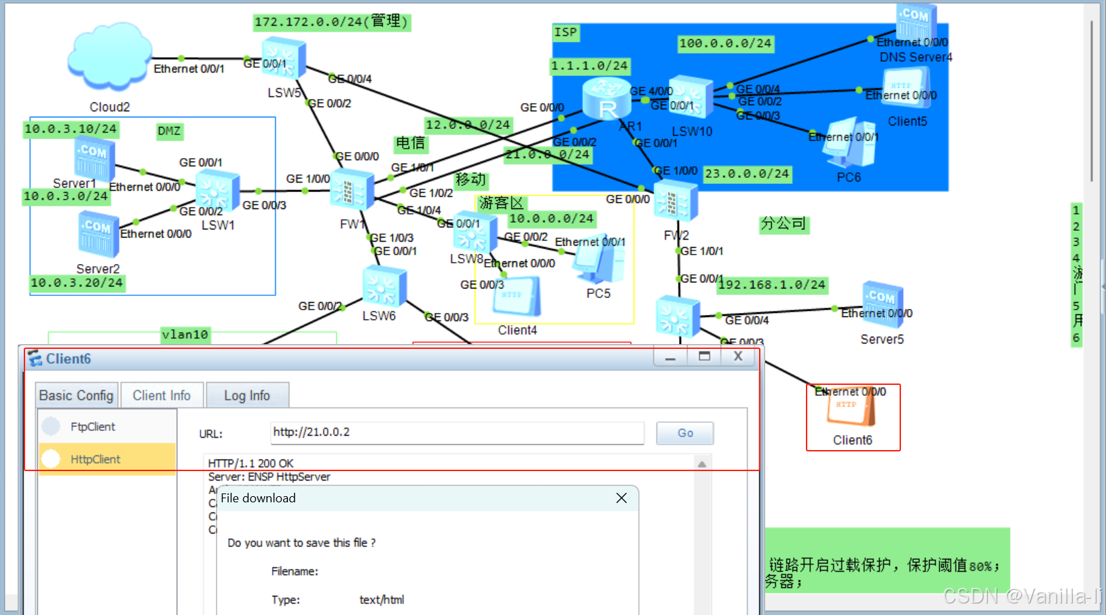Click the 192.168.1.0/24 network label

pyautogui.click(x=772, y=285)
